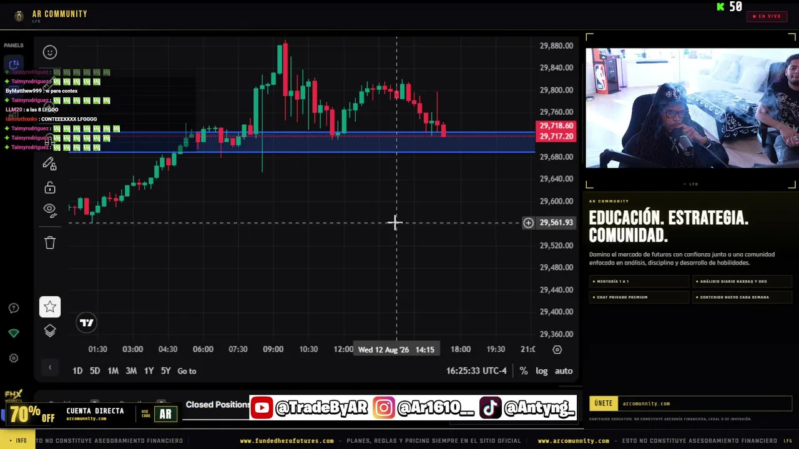Screen dimensions: 799x449
Task: Click the LLM20 chat message
Action: pyautogui.click(x=32, y=110)
